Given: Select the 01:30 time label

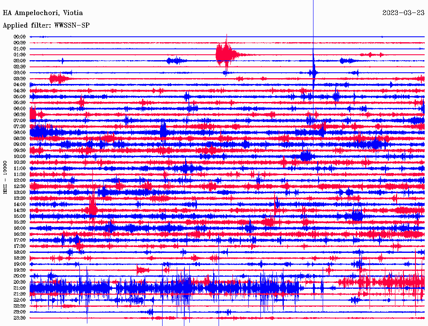Looking at the screenshot, I should [20, 55].
